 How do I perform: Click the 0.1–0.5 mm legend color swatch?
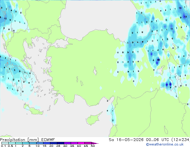tap(5, 143)
